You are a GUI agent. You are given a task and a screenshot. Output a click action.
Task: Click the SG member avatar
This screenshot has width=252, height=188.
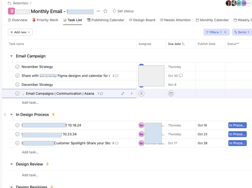click(244, 3)
